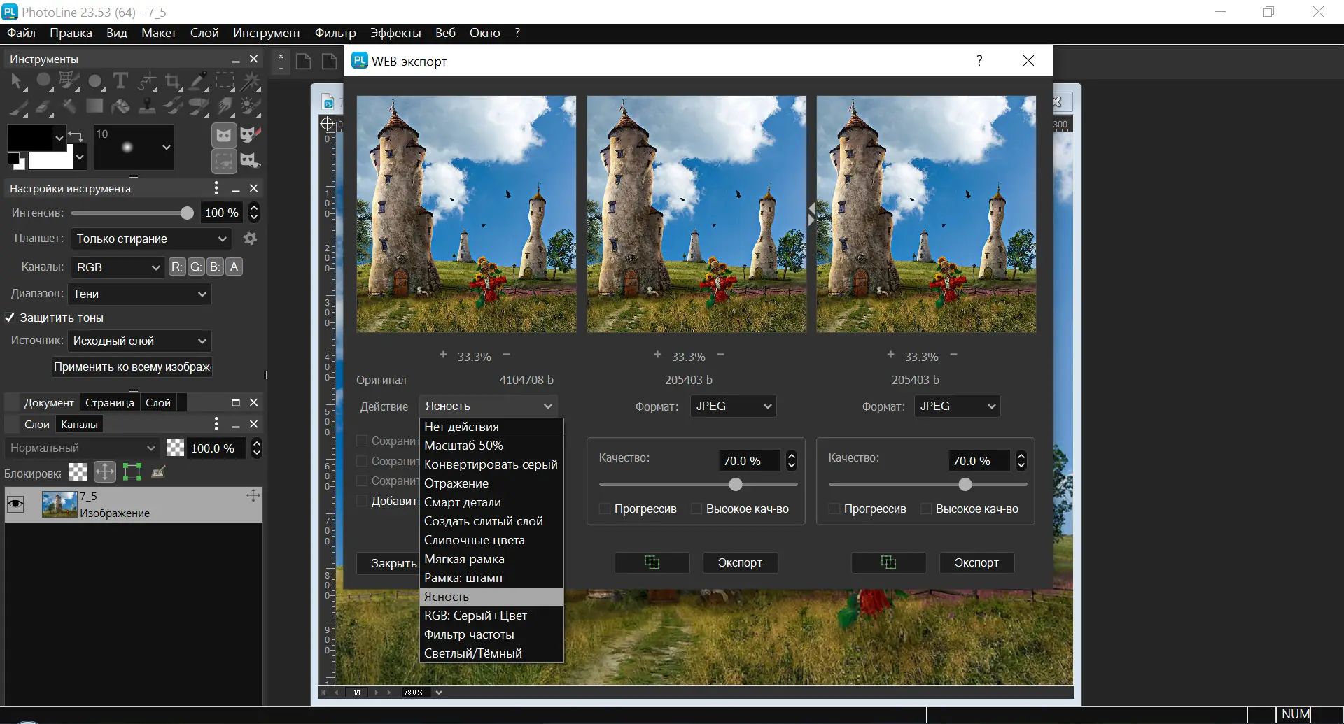
Task: Select the Eraser tool
Action: 43,106
